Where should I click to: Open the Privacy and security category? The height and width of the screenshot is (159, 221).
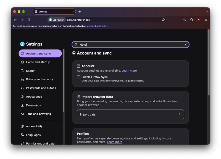pos(40,79)
